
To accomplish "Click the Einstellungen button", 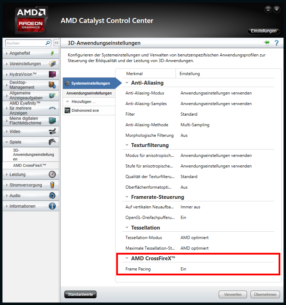I will pos(264,31).
